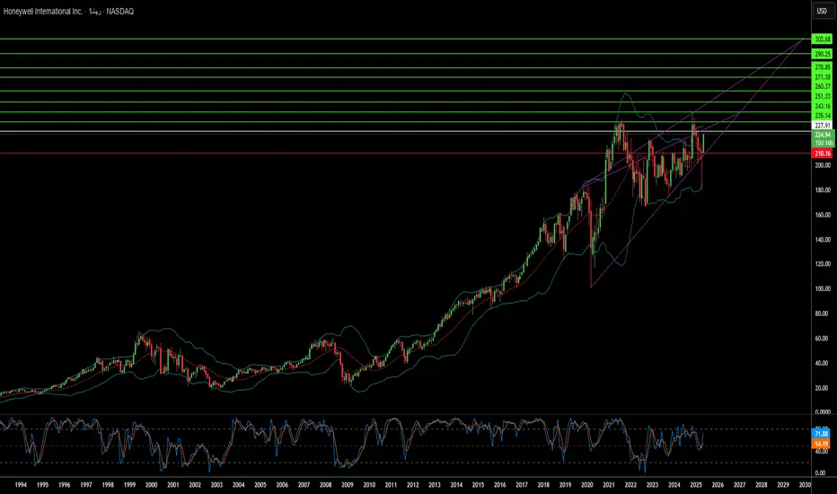Select the 290.25 green price label
This screenshot has height=494, width=837.
click(x=822, y=54)
